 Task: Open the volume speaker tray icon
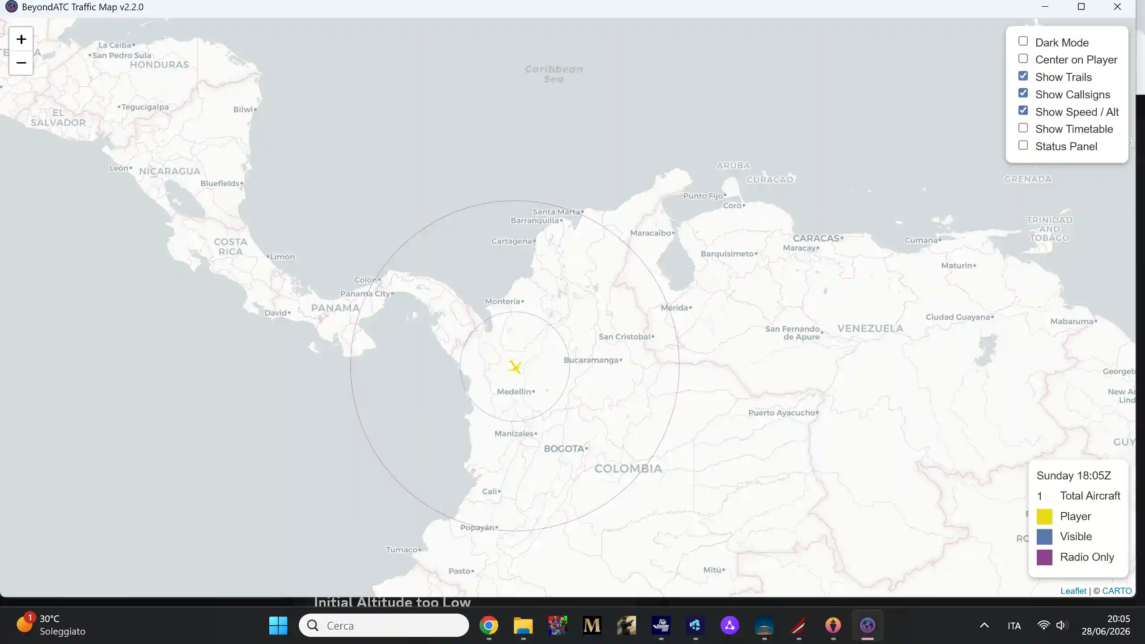coord(1061,625)
